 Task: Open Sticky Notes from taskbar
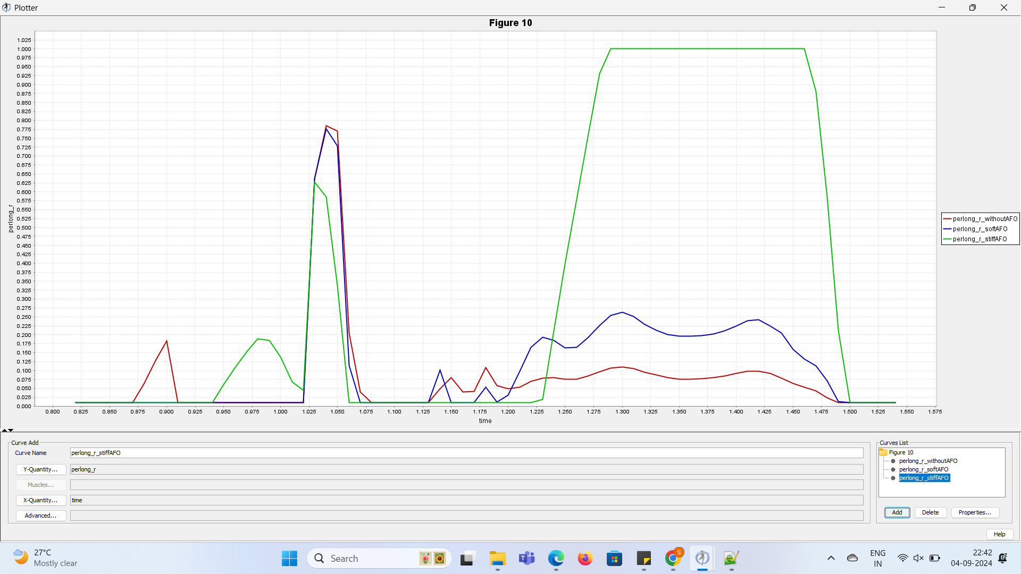point(643,558)
